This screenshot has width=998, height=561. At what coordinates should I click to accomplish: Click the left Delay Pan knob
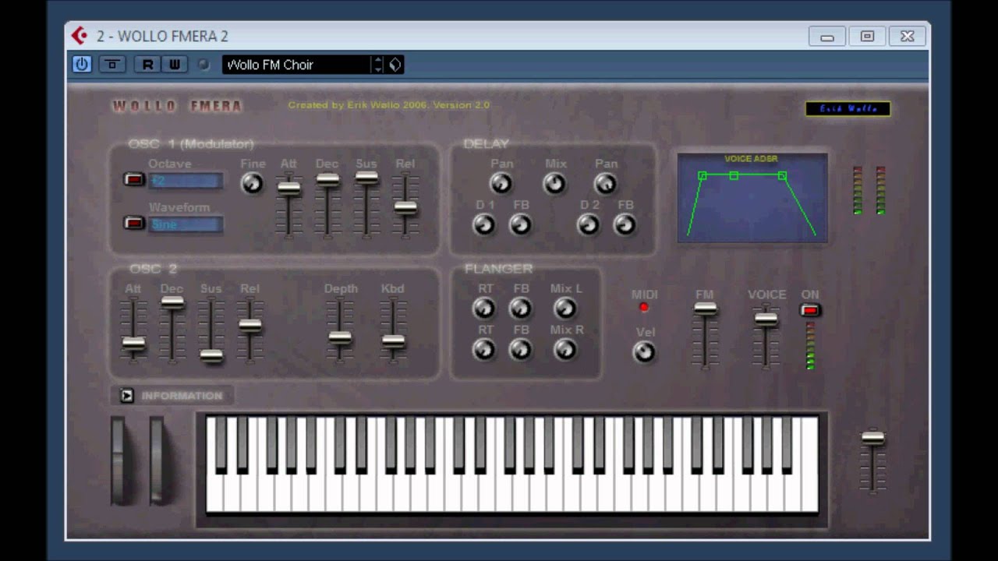pos(501,183)
